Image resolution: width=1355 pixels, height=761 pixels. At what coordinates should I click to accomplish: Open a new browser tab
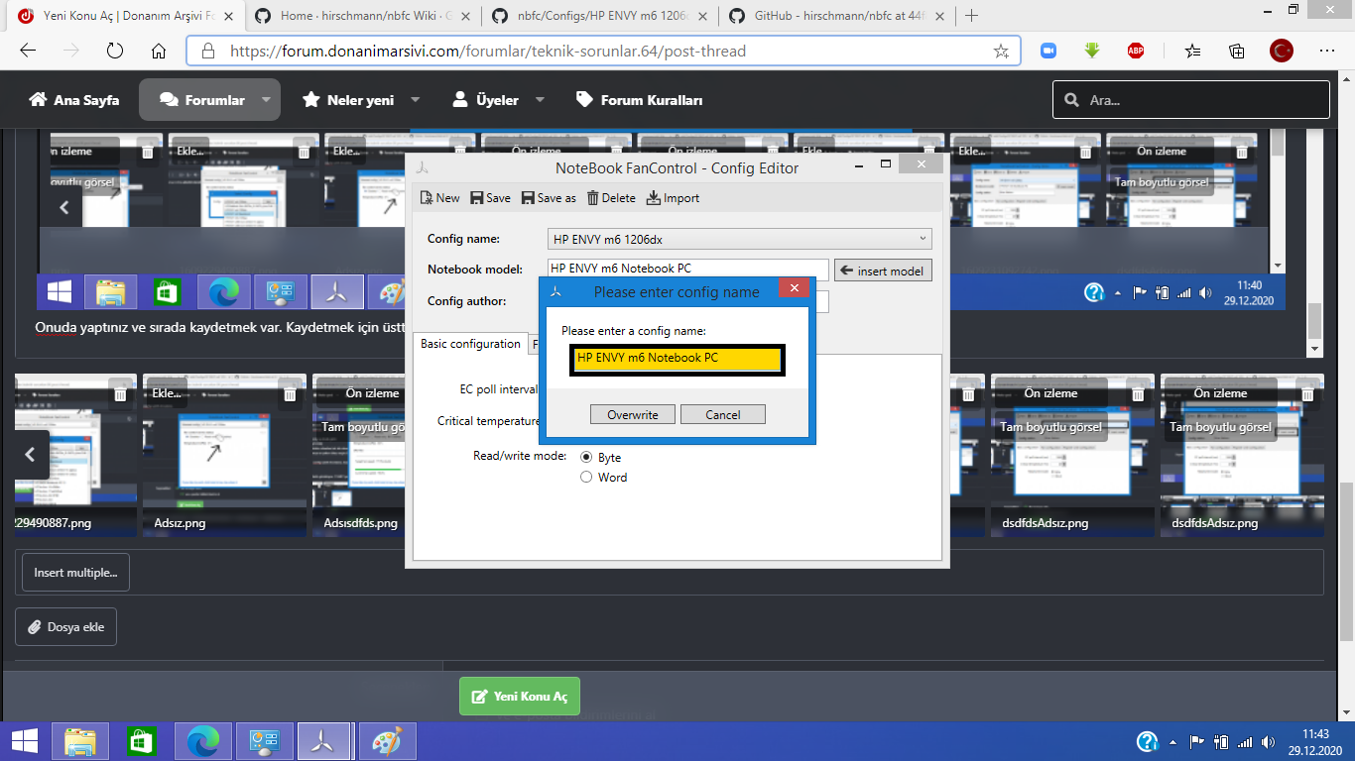point(972,15)
